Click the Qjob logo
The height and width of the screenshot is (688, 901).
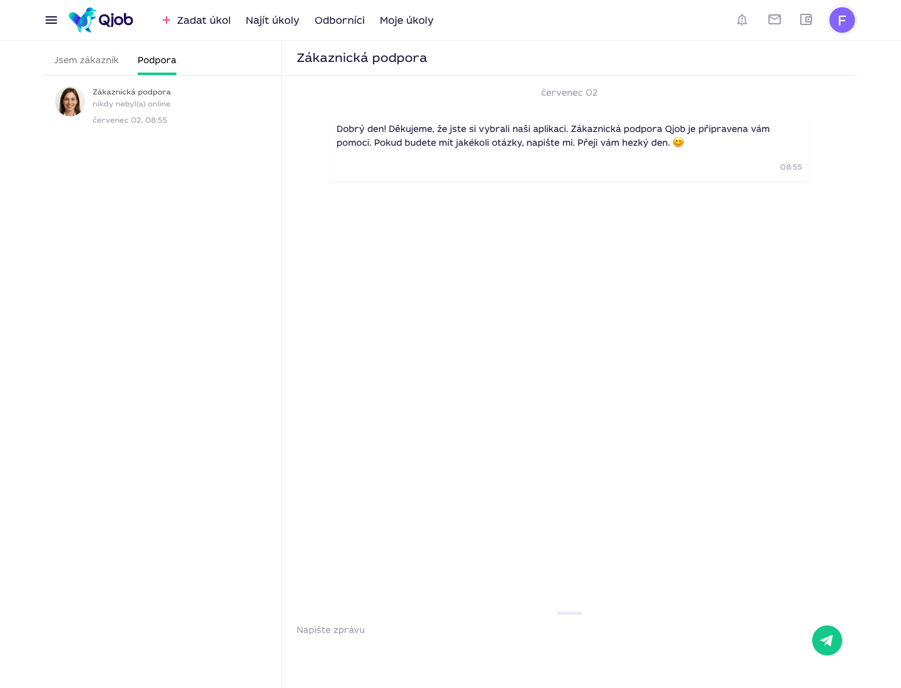(x=101, y=20)
